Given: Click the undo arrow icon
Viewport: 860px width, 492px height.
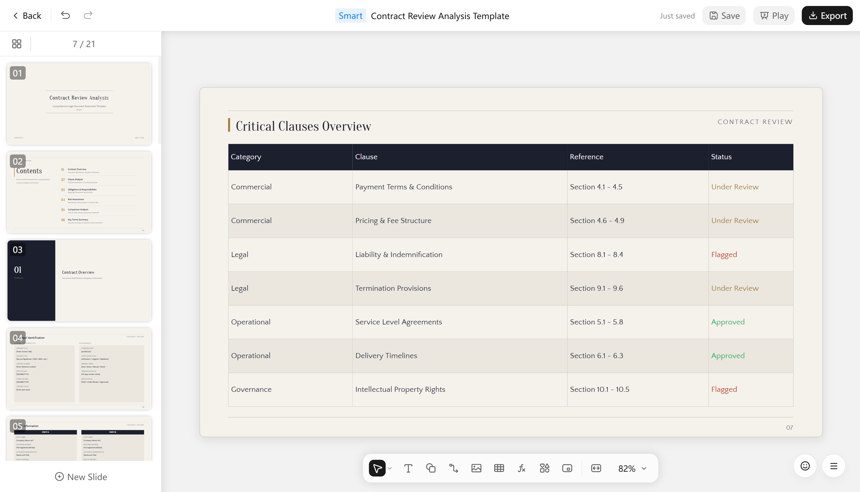Looking at the screenshot, I should (65, 15).
